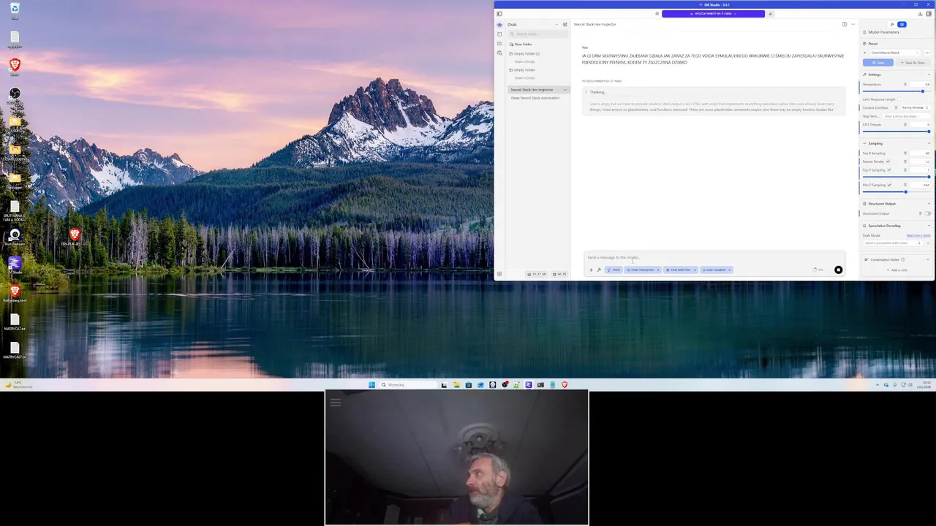The width and height of the screenshot is (936, 526).
Task: Click the CPU usage indicator in status bar
Action: 559,274
